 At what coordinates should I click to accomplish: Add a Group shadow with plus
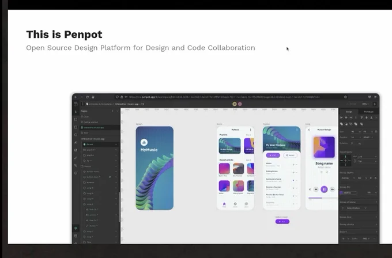click(376, 202)
